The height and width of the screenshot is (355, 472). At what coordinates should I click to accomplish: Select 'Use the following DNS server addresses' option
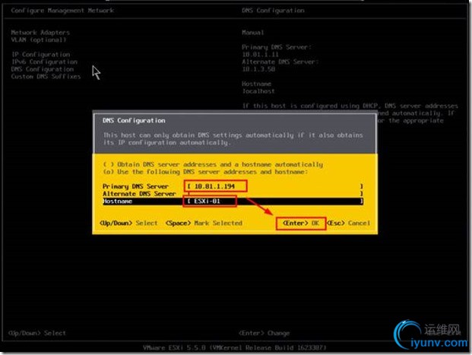(x=205, y=172)
